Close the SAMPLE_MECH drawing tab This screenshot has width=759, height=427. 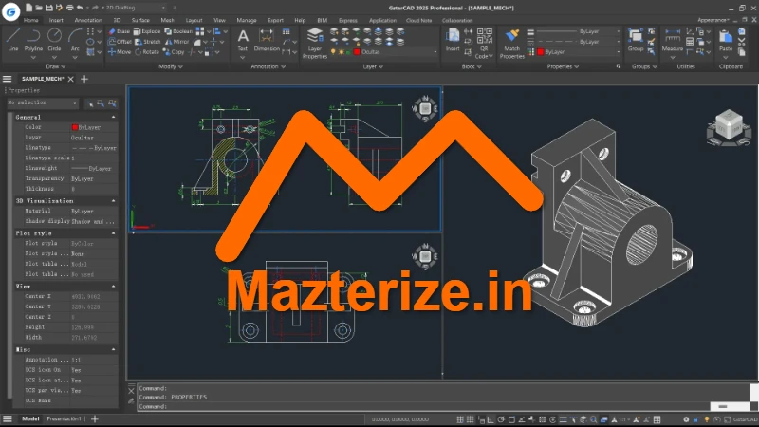coord(70,79)
